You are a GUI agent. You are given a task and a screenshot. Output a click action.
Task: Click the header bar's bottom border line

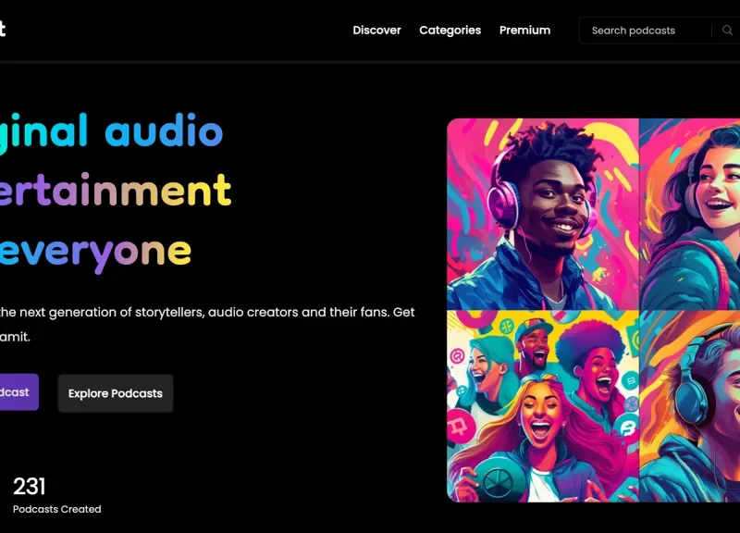(x=370, y=61)
